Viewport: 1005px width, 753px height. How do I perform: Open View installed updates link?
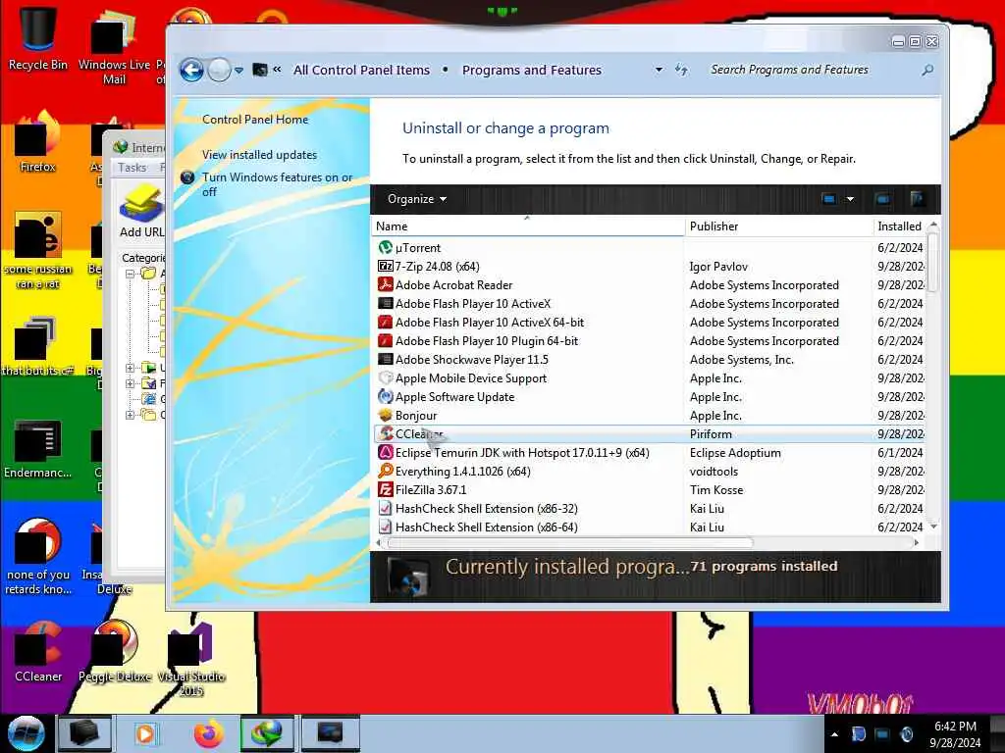[259, 154]
